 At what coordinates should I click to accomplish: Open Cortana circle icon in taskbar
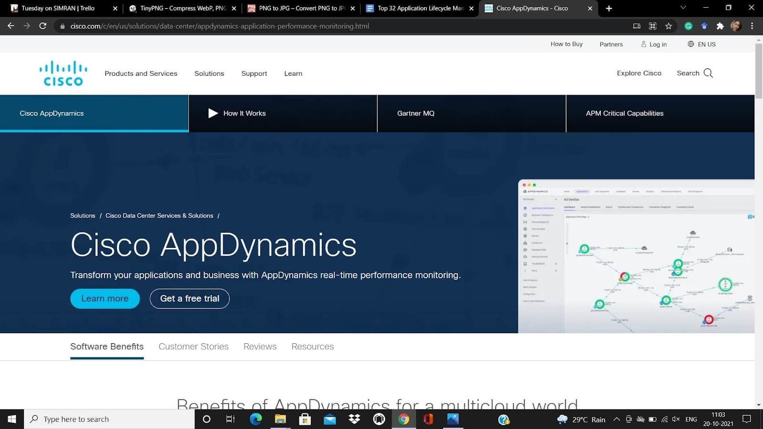click(x=206, y=419)
